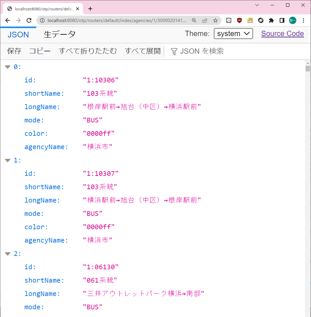The height and width of the screenshot is (317, 311).
Task: Select the JSON tab
Action: [x=18, y=34]
